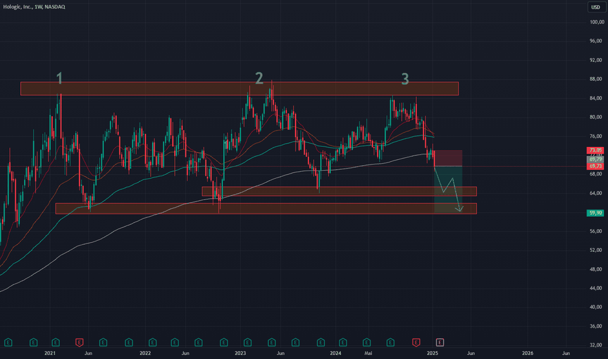This screenshot has height=359, width=608.
Task: Select the red stop-loss area of the short position
Action: [x=448, y=158]
